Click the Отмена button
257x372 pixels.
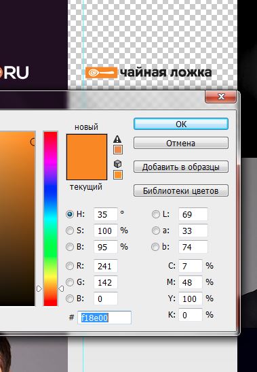[181, 143]
